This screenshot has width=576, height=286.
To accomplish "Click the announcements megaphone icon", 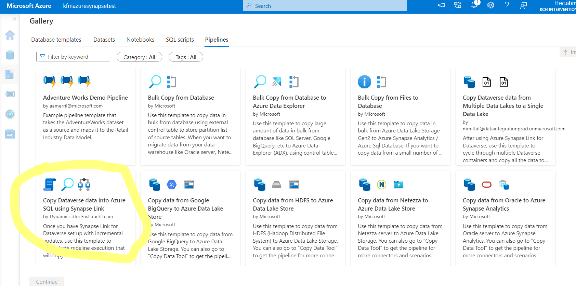I will click(x=441, y=5).
